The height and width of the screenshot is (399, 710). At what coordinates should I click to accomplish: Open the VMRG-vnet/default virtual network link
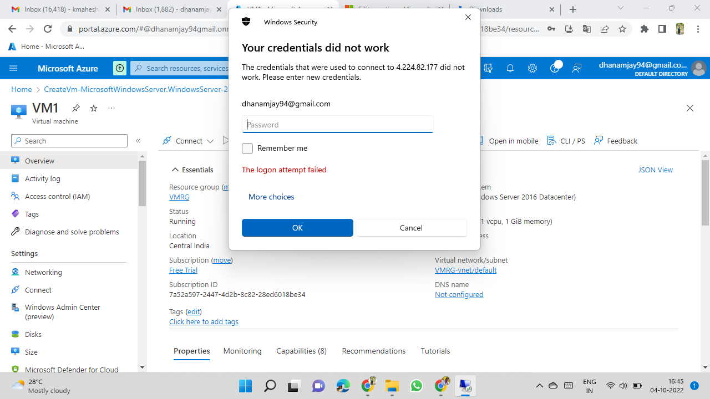coord(465,270)
